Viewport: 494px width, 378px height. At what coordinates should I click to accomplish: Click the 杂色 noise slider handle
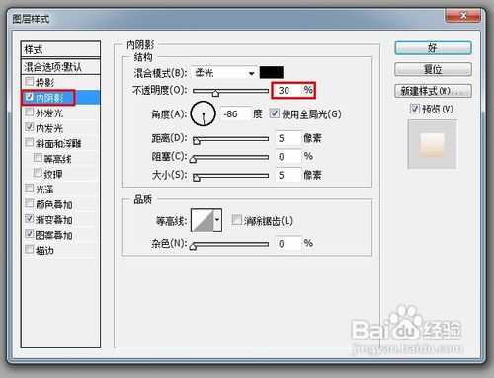(194, 247)
